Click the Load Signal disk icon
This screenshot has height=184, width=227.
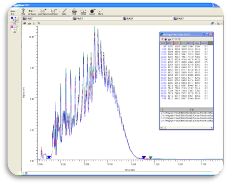coord(43,11)
